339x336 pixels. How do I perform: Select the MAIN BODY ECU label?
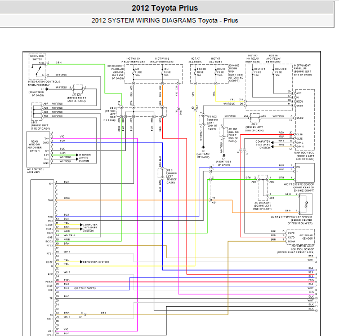[304, 156]
